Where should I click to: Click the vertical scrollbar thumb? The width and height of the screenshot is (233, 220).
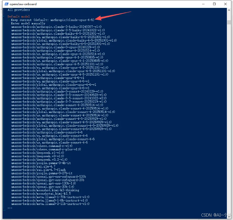click(229, 22)
